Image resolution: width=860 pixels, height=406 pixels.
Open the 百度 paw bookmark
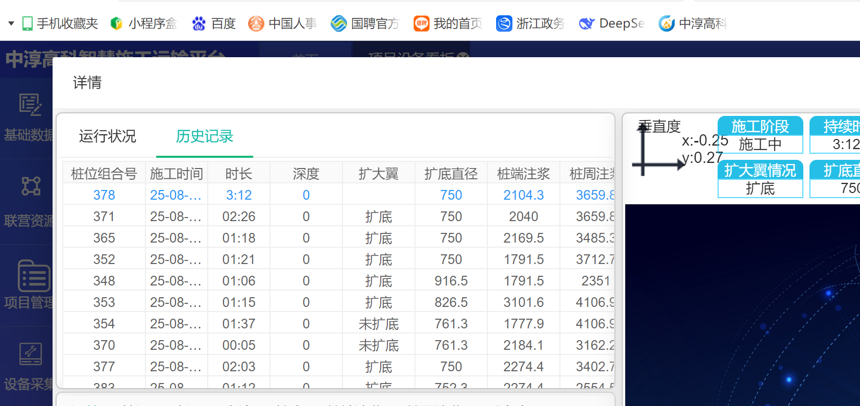pos(199,23)
